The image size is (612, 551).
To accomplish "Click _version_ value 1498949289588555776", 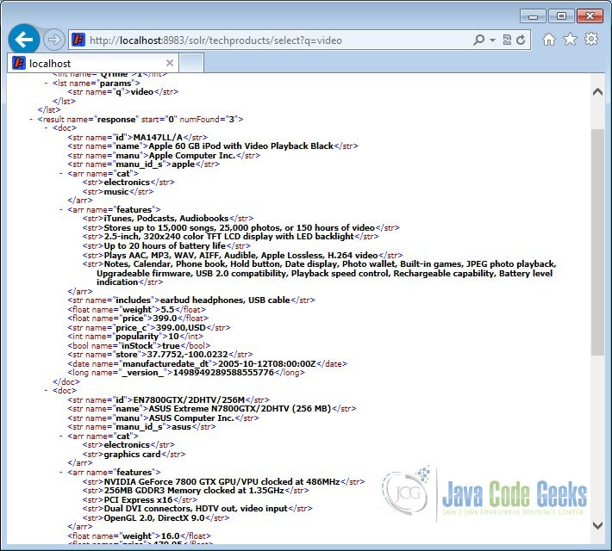I will point(223,373).
